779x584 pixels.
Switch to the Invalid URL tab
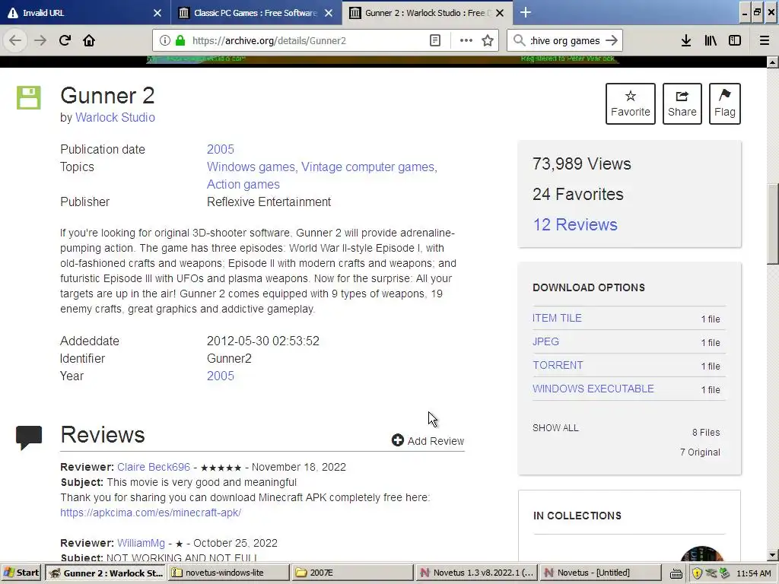[x=85, y=13]
